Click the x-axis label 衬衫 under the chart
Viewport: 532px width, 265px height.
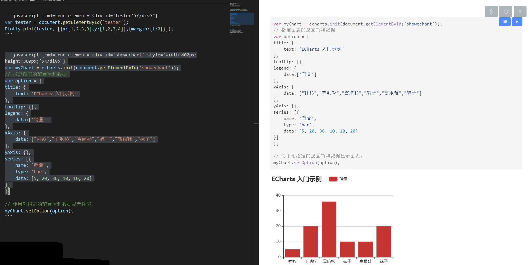point(292,261)
